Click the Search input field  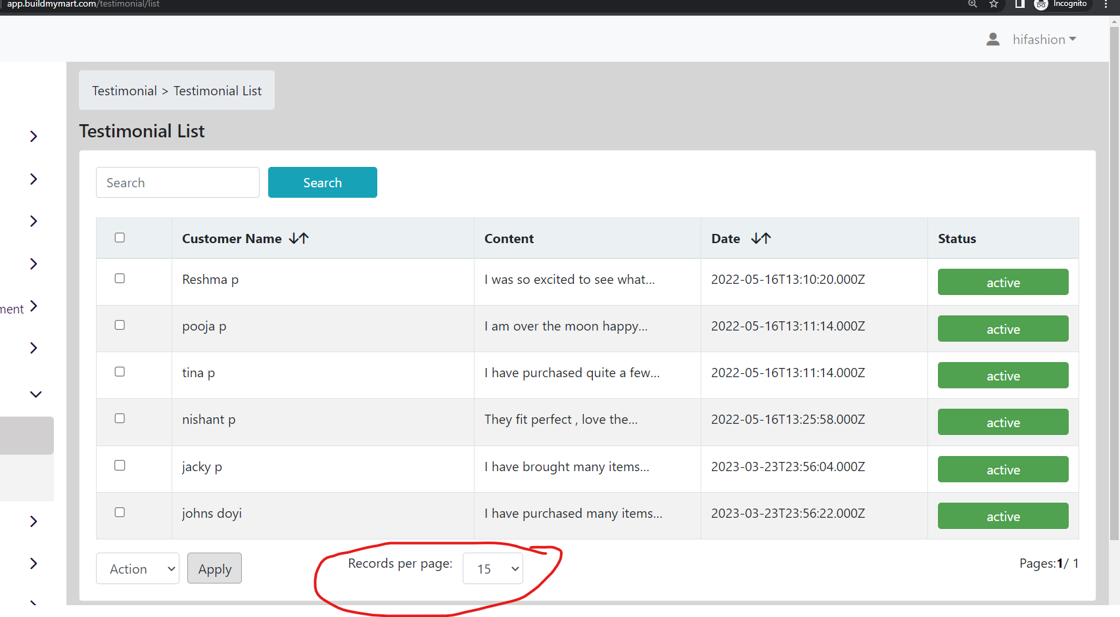[x=177, y=182]
